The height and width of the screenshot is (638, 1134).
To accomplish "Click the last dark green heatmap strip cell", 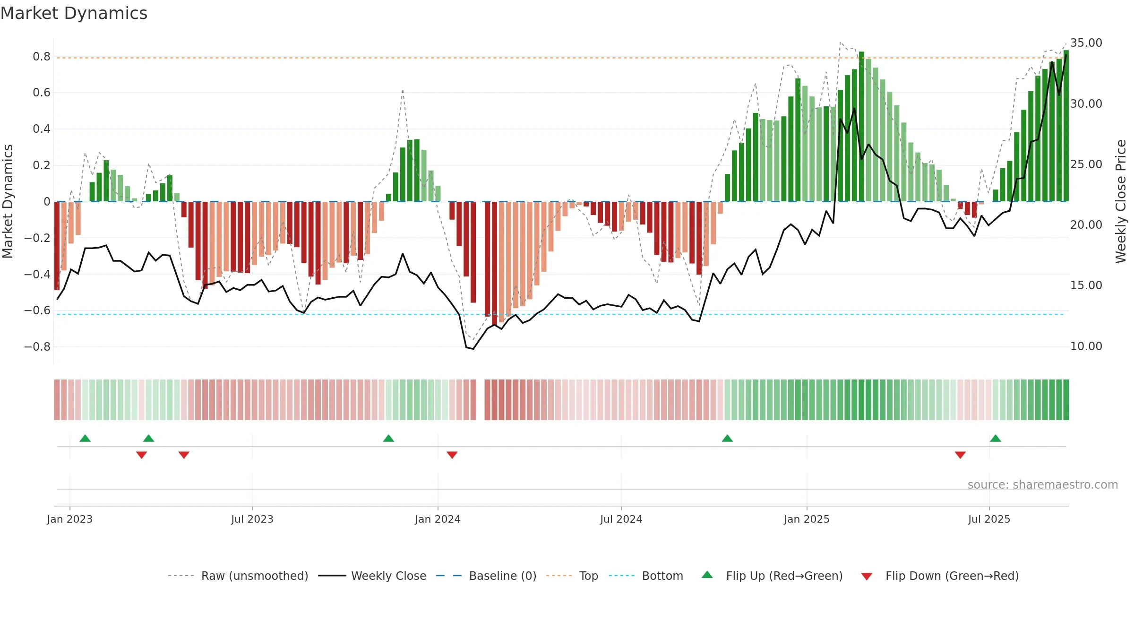I will coord(1066,400).
